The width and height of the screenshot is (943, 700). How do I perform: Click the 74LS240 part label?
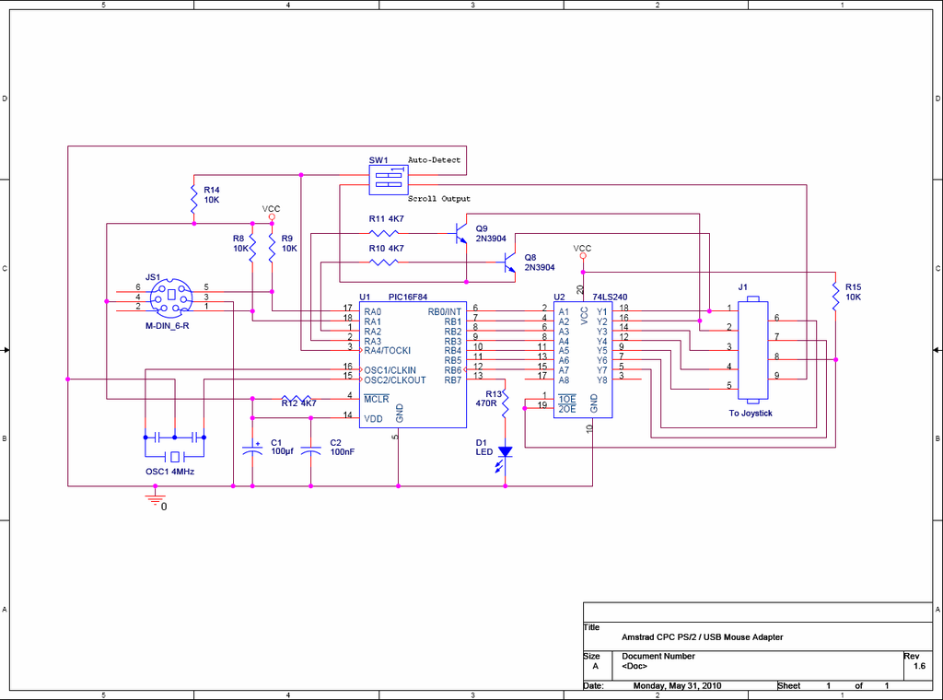(610, 297)
